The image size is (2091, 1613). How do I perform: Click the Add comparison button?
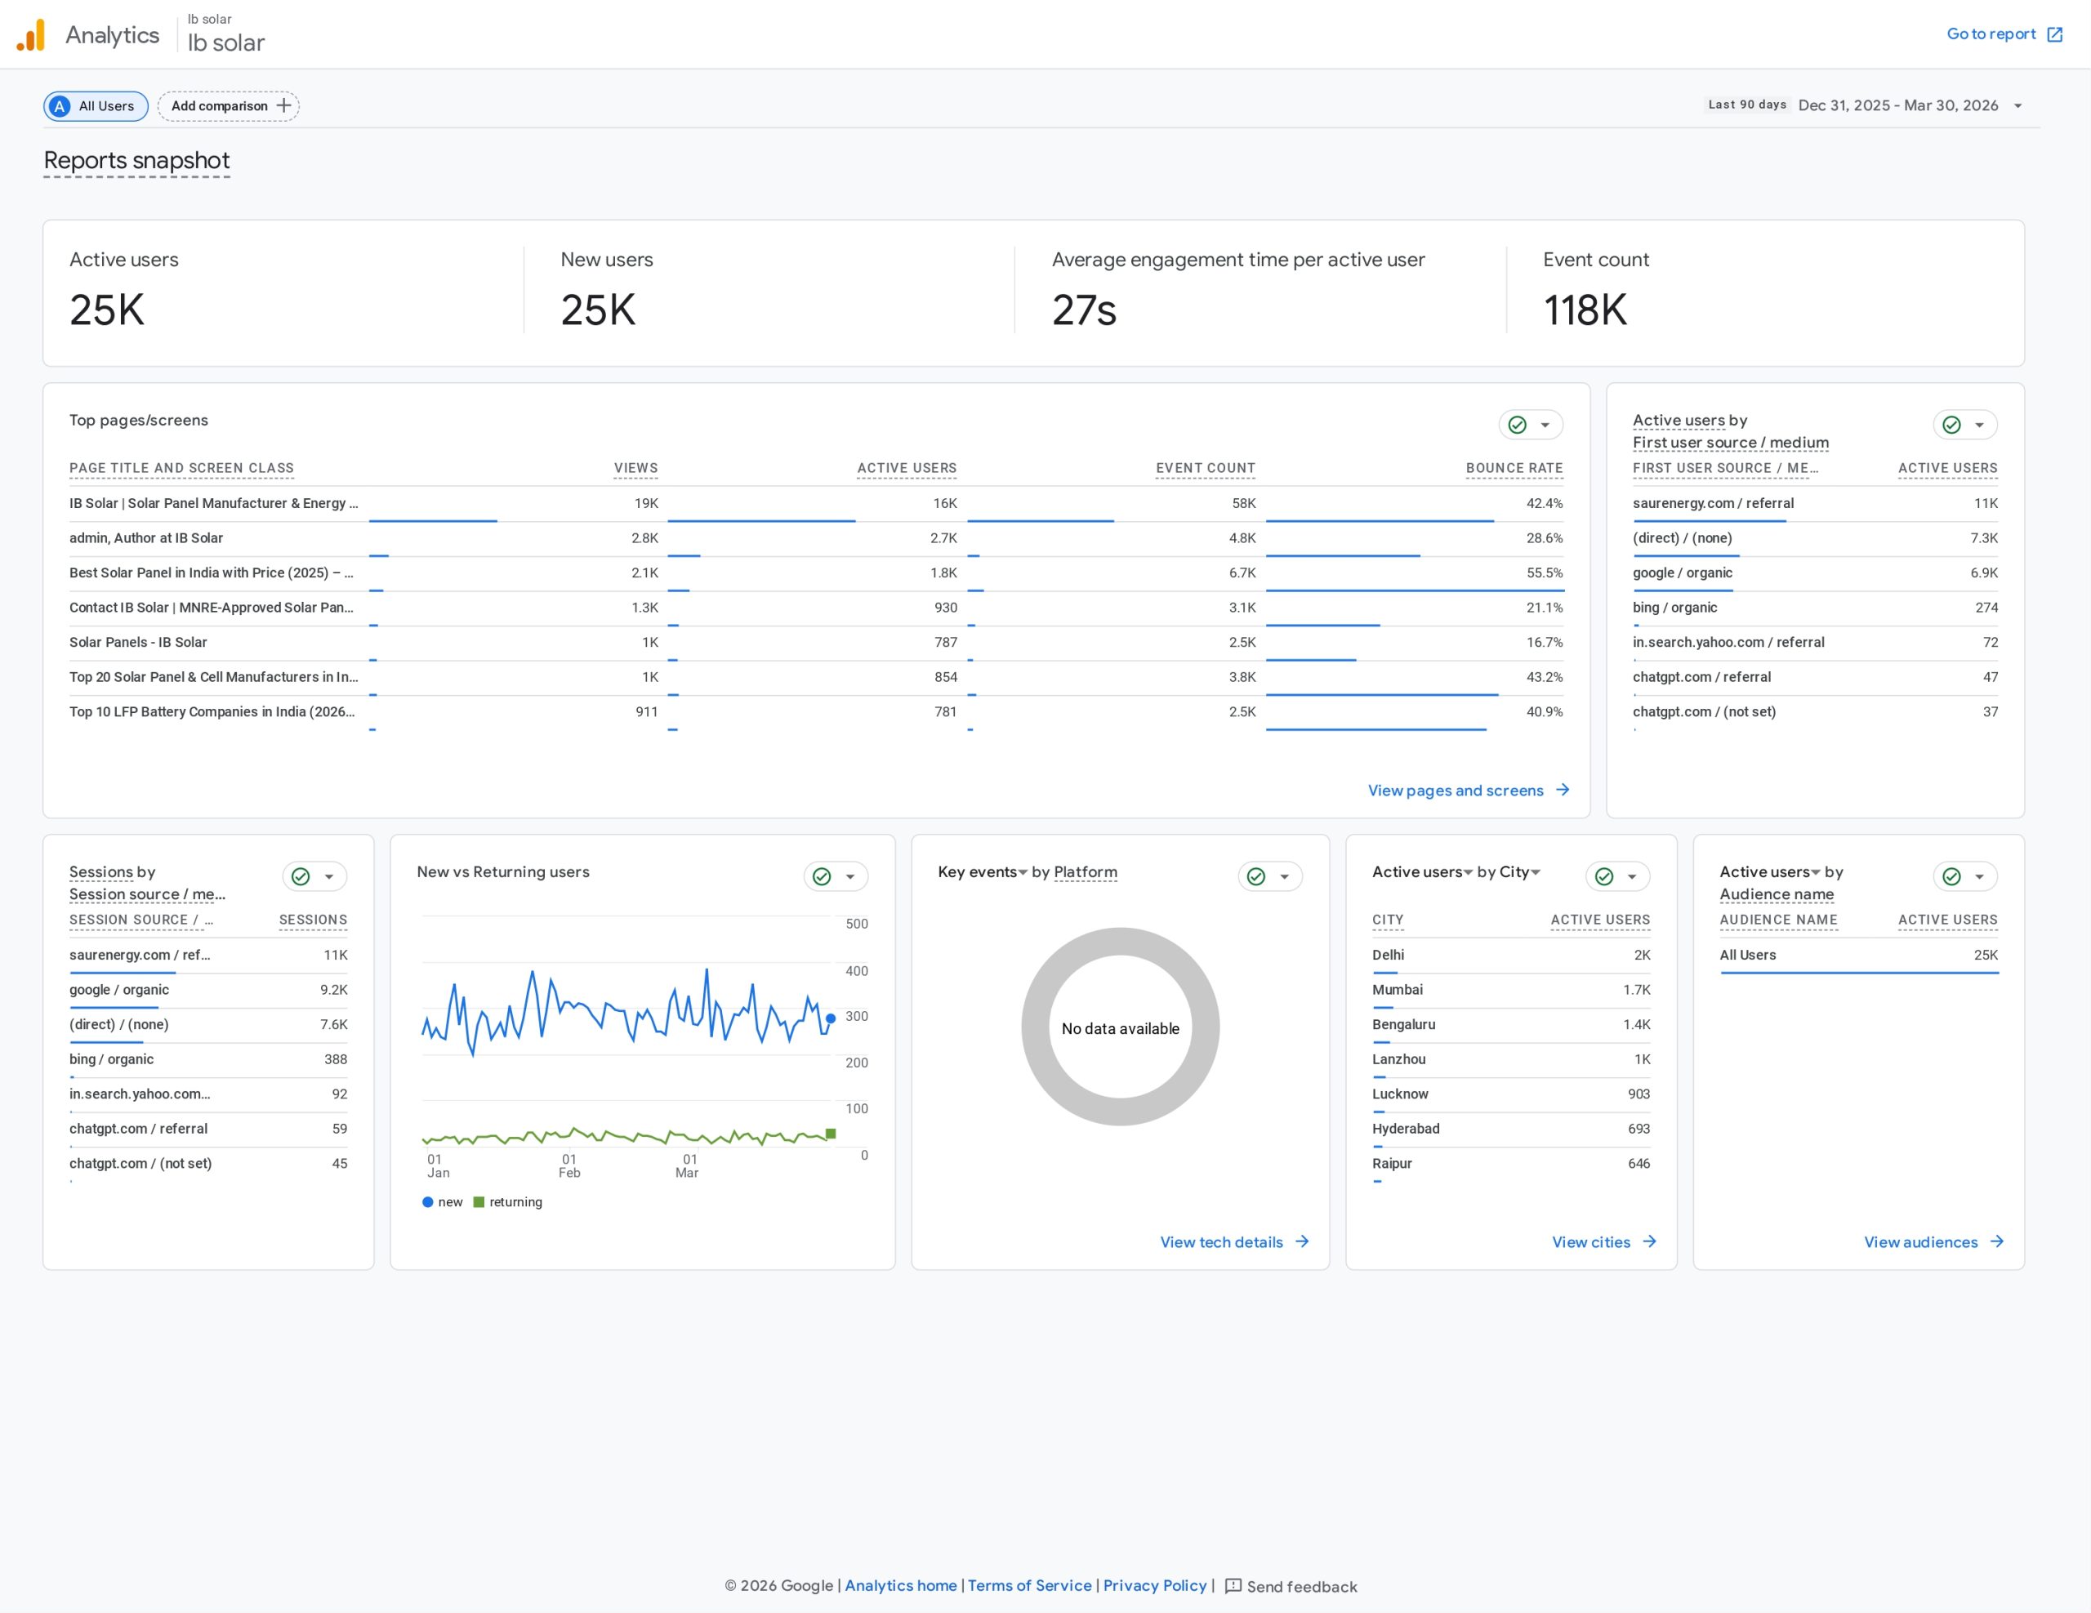pyautogui.click(x=229, y=106)
